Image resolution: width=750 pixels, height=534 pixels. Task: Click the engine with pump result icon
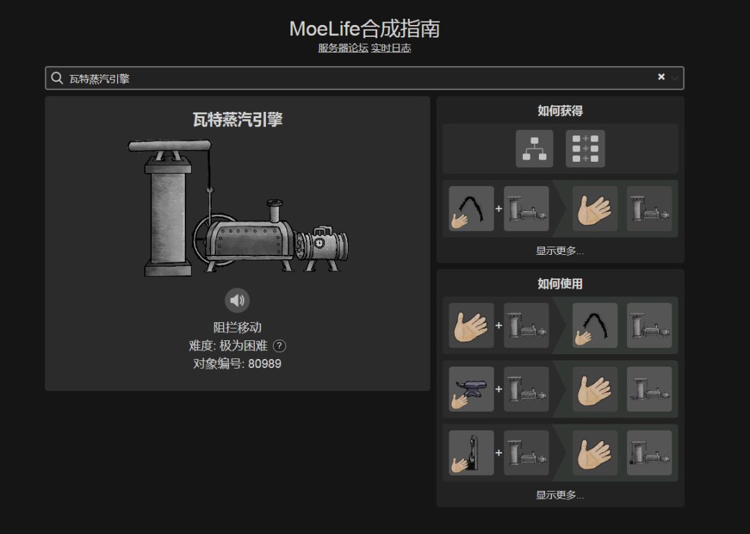[x=649, y=453]
